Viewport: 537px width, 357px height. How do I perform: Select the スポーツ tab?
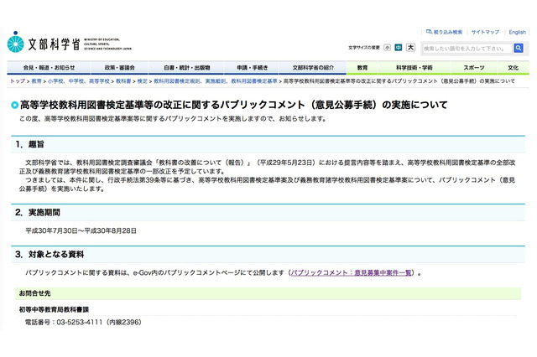coord(474,68)
